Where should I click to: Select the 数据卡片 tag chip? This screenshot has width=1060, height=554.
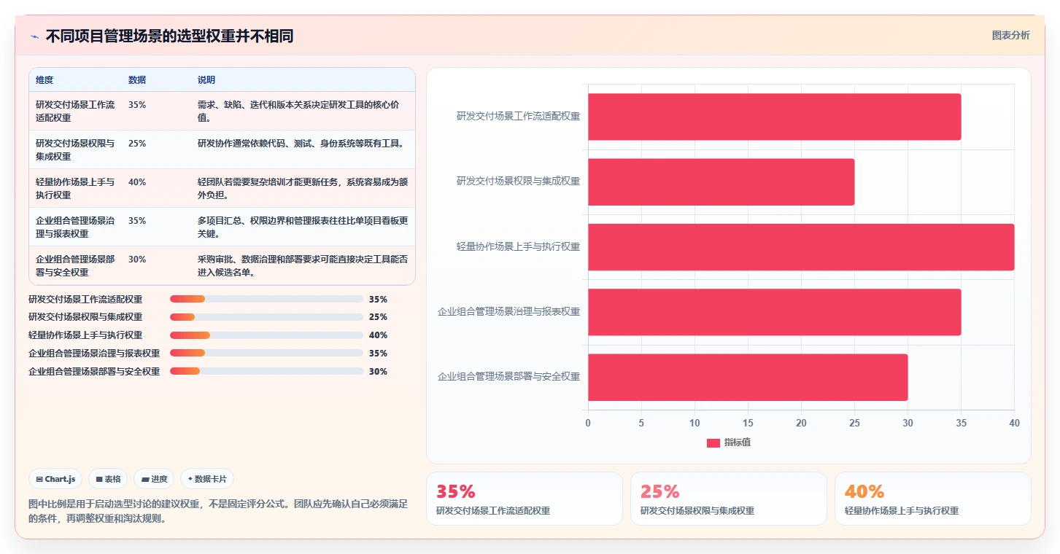coord(207,479)
